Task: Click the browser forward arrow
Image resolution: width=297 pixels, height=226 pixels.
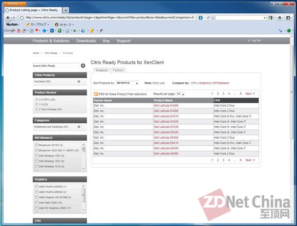Action: click(x=14, y=18)
